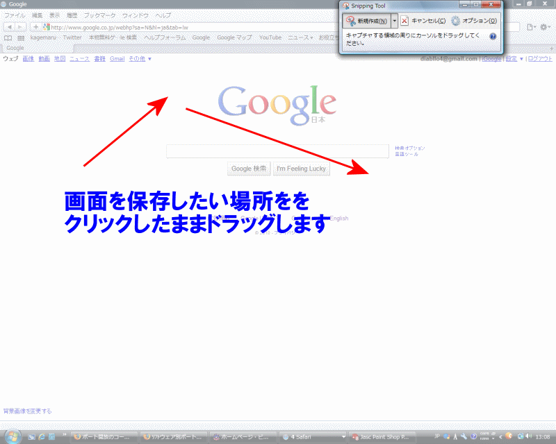The width and height of the screenshot is (556, 444).
Task: Switch to Jasc Paint Shop taskbar button
Action: pyautogui.click(x=382, y=437)
